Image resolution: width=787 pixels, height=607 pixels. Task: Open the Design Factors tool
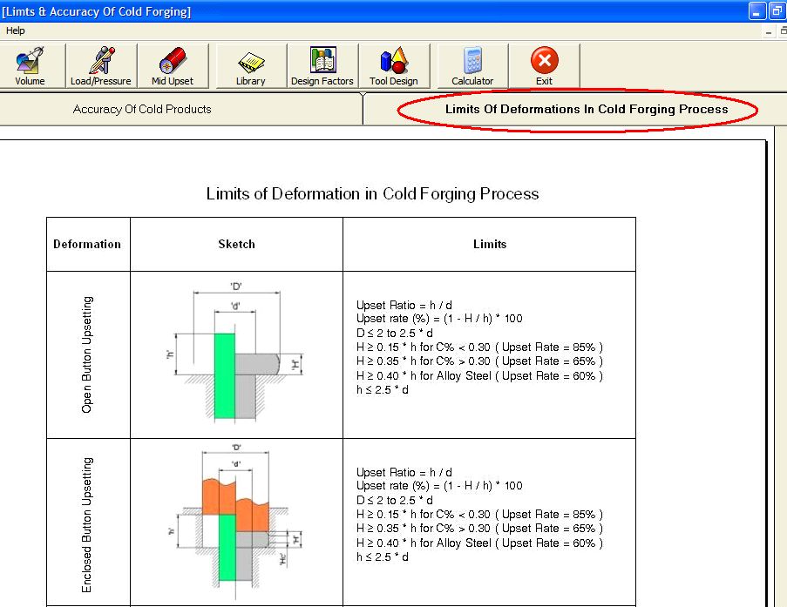322,65
